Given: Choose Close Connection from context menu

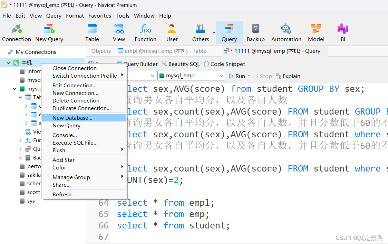Looking at the screenshot, I should point(84,68).
